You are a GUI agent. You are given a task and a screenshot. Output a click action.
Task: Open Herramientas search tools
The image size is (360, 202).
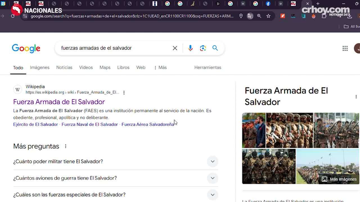coord(208,67)
